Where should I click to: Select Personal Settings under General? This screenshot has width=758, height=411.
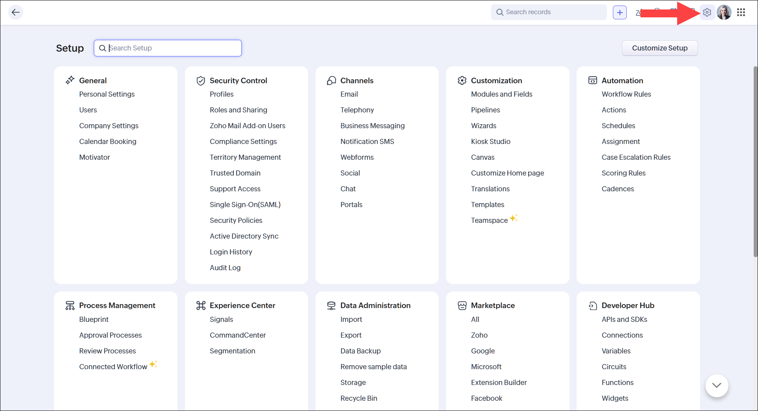coord(107,94)
